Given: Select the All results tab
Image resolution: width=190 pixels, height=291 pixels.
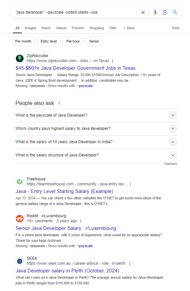Looking at the screenshot, I should click(x=18, y=28).
